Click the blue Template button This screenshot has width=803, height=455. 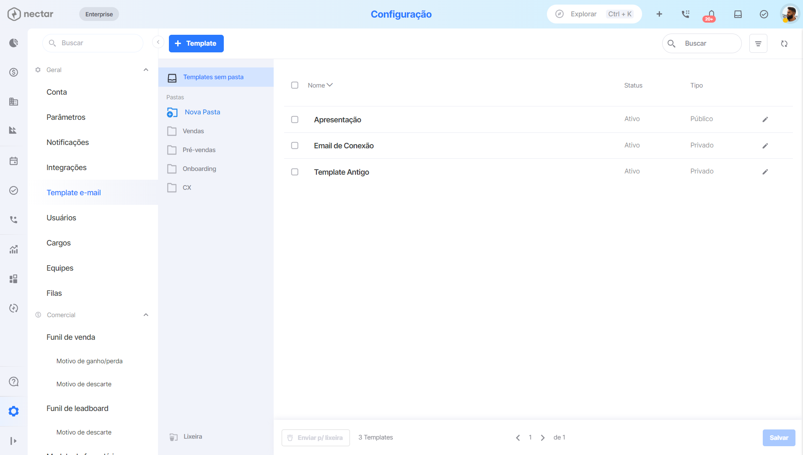196,44
